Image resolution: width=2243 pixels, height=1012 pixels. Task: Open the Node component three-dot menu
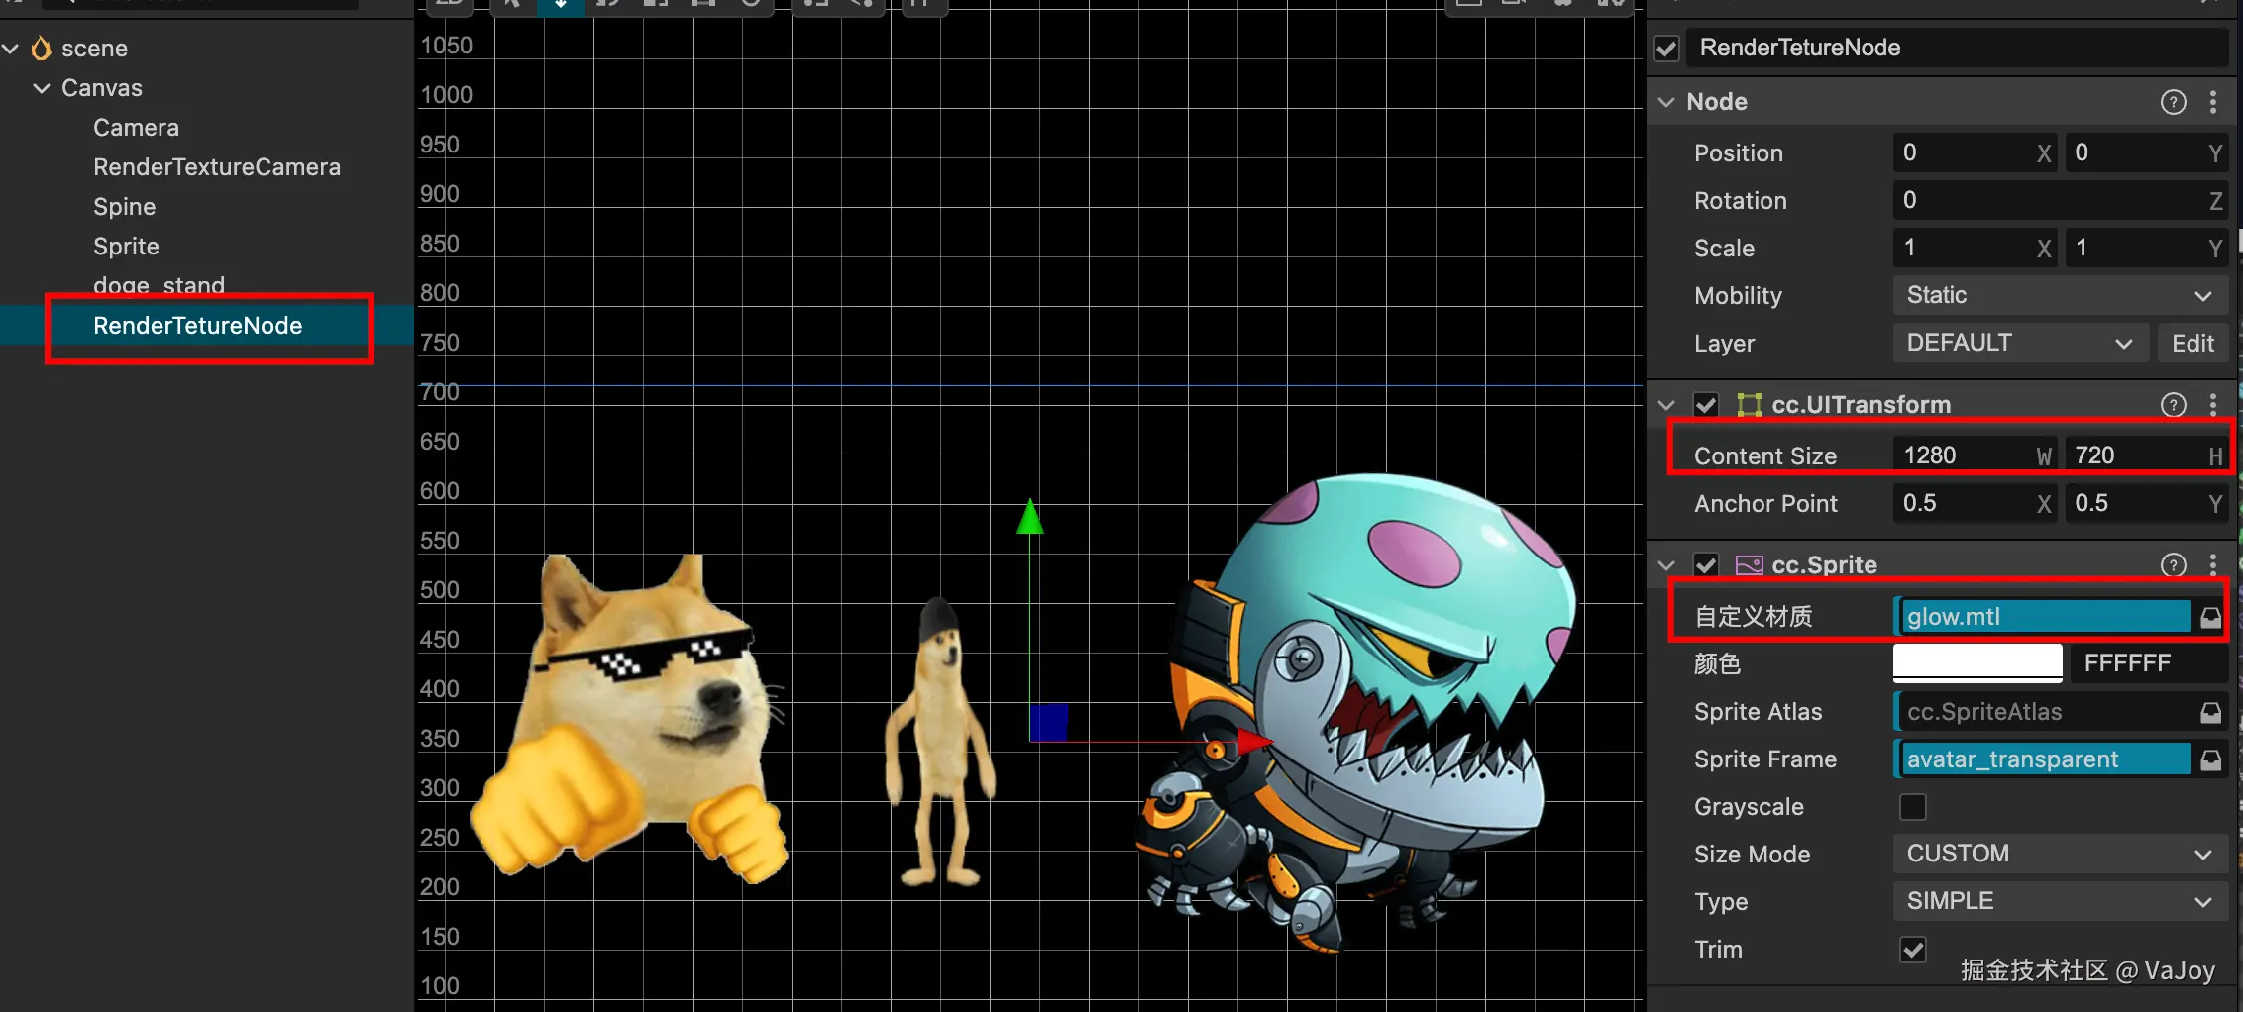[2214, 101]
